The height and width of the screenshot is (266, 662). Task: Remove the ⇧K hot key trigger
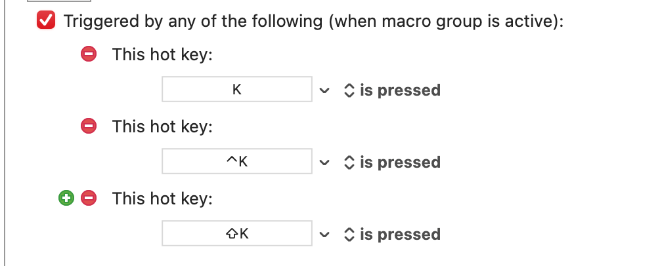click(89, 198)
